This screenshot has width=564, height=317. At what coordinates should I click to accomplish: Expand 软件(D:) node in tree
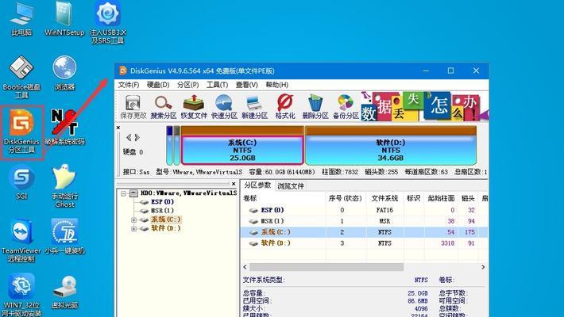coord(133,229)
